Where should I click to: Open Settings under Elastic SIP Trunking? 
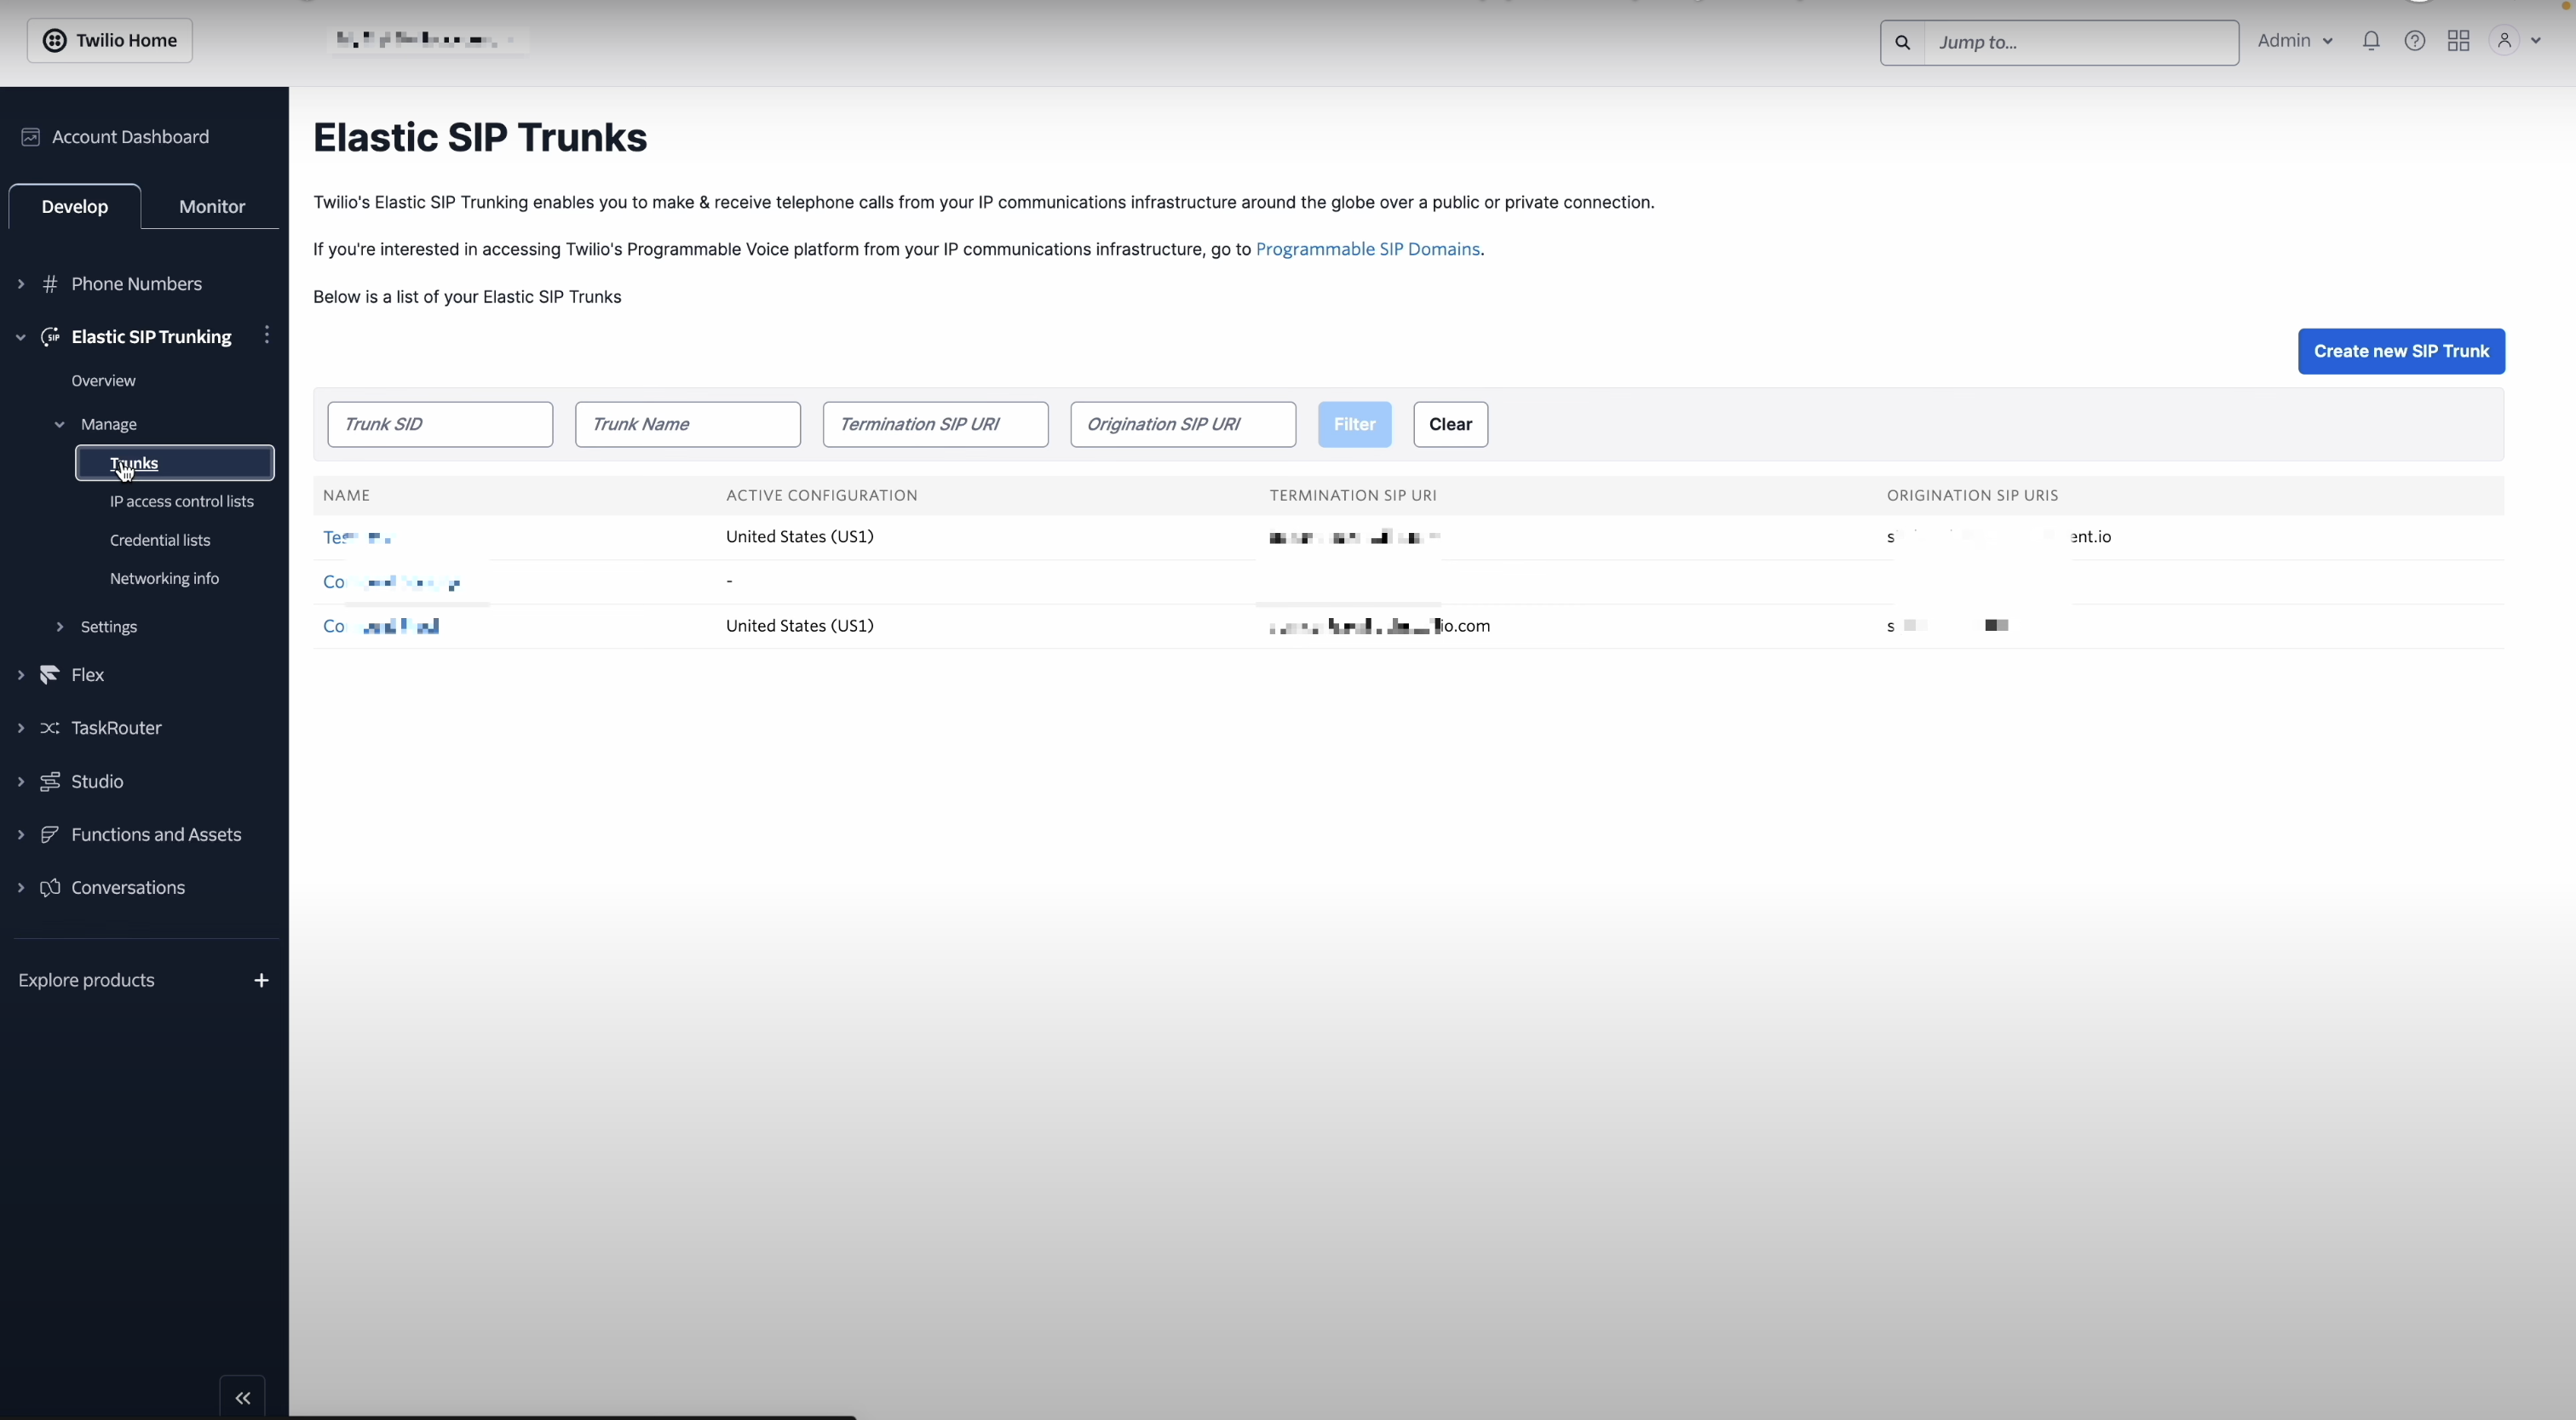click(x=109, y=627)
